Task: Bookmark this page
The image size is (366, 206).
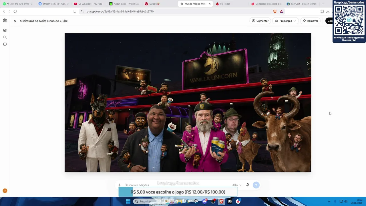Action: pyautogui.click(x=75, y=11)
